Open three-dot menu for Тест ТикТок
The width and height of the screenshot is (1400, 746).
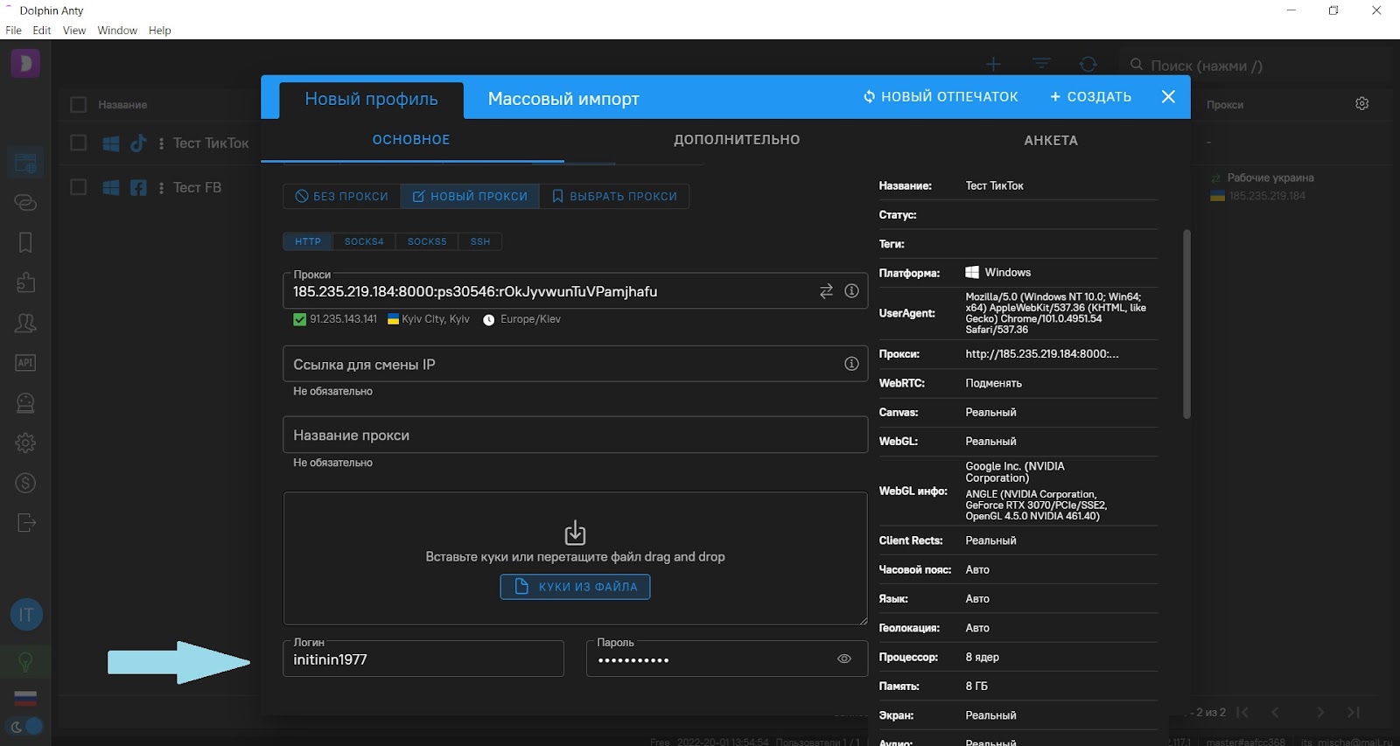[x=161, y=143]
